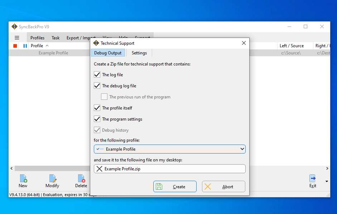Screen dimensions: 337x214
Task: Delete the selected profile
Action: pos(81,181)
